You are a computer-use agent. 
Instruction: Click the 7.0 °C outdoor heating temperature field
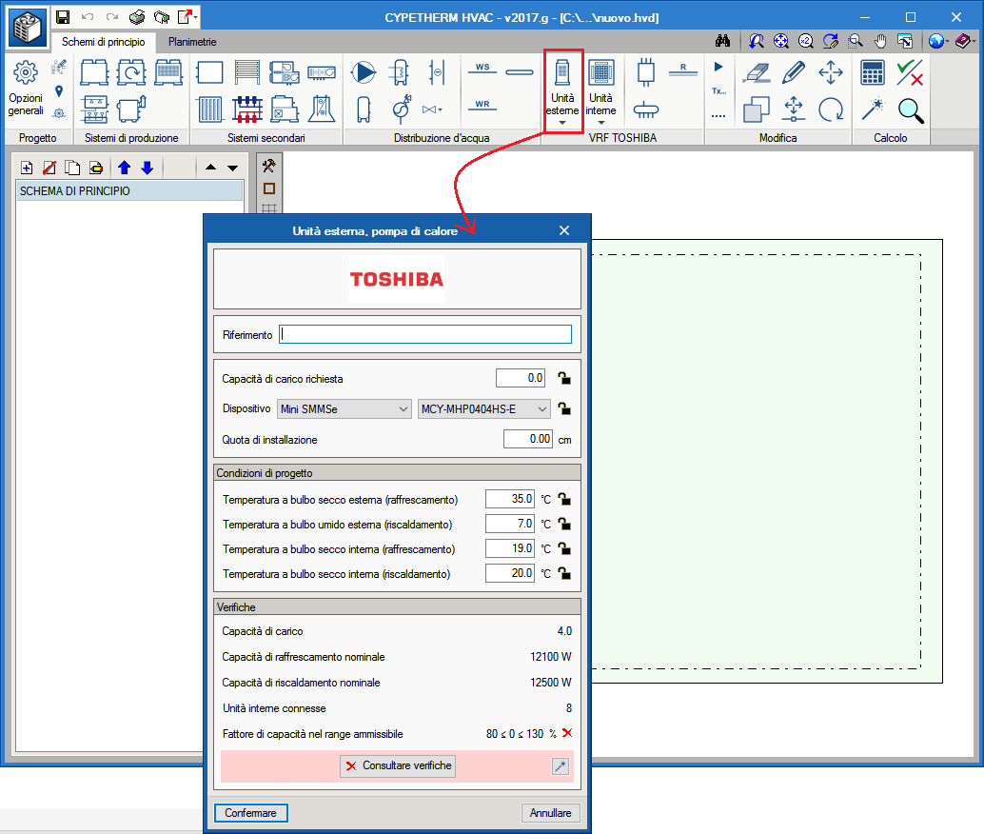tap(509, 524)
